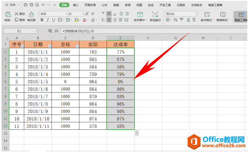This screenshot has width=248, height=152.
Task: Open the 文件 menu button
Action: pos(12,5)
